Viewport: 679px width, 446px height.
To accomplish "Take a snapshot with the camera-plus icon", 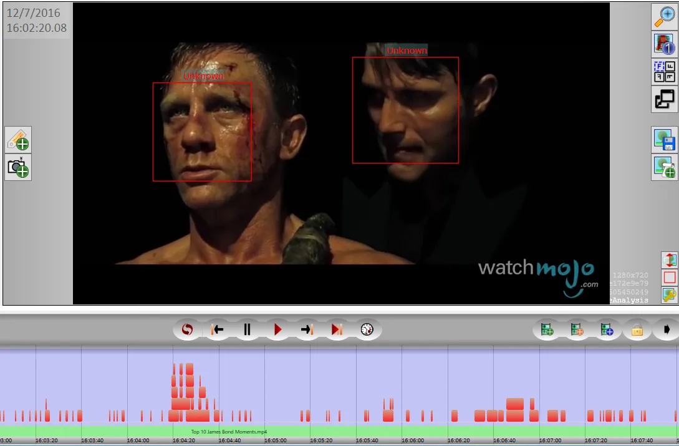I will pyautogui.click(x=18, y=167).
